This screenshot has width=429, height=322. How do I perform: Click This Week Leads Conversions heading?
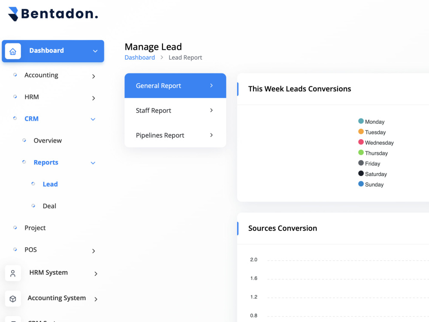[x=299, y=89]
